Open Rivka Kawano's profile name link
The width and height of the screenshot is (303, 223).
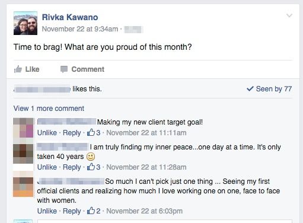coord(70,17)
